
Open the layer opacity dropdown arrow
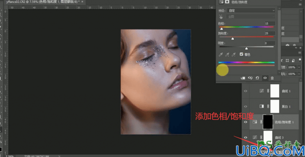pyautogui.click(x=299, y=67)
